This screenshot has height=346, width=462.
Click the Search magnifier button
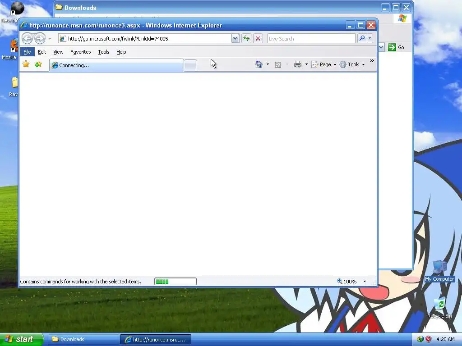362,39
